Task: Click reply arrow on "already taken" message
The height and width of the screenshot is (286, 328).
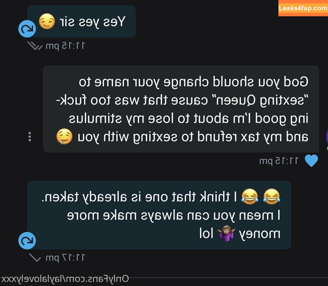Action: pos(27,241)
